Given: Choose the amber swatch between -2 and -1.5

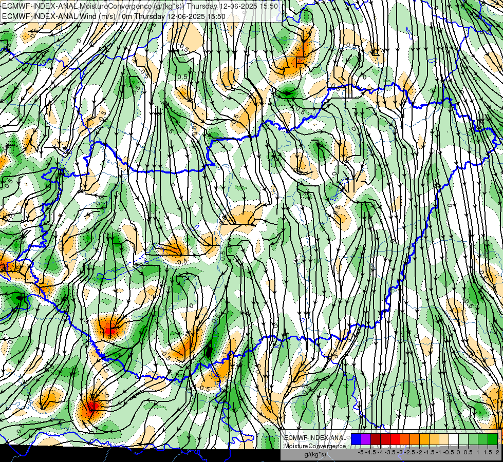Looking at the screenshot, I should (x=424, y=439).
